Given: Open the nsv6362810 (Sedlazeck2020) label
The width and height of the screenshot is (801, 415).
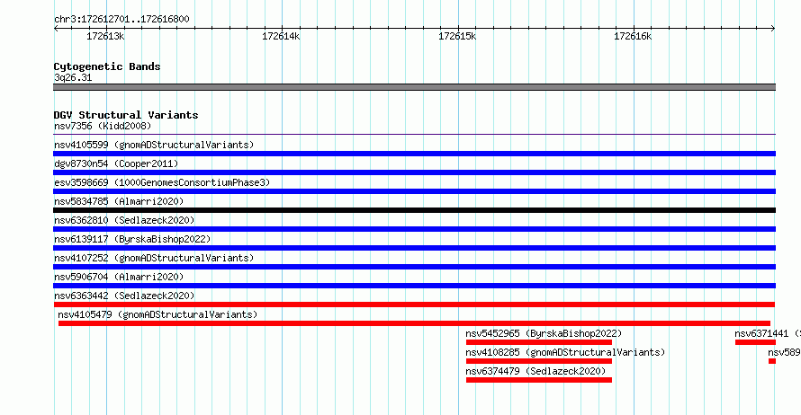Looking at the screenshot, I should (x=124, y=220).
